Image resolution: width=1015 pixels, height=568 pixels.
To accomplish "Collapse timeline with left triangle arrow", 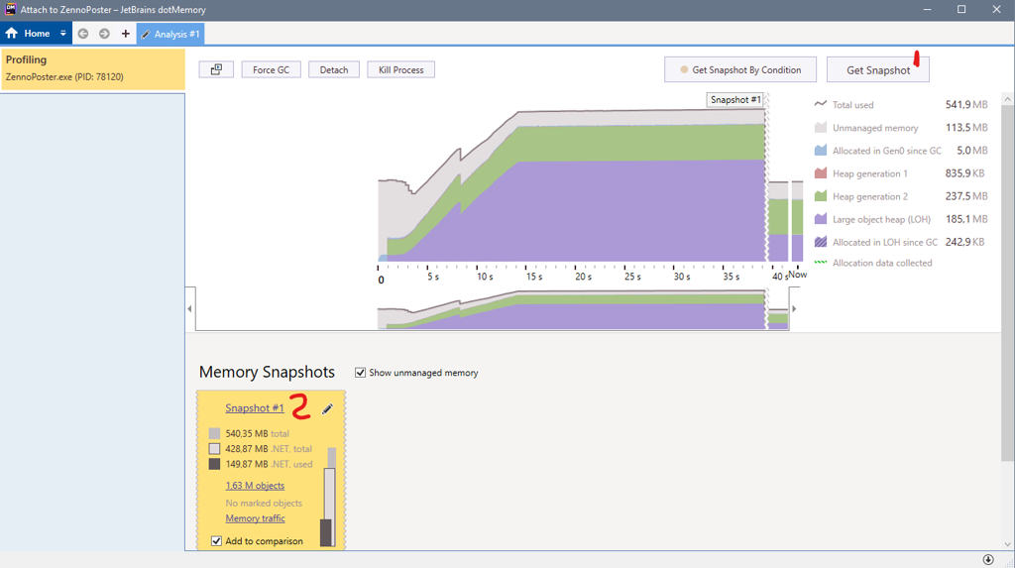I will pos(190,309).
